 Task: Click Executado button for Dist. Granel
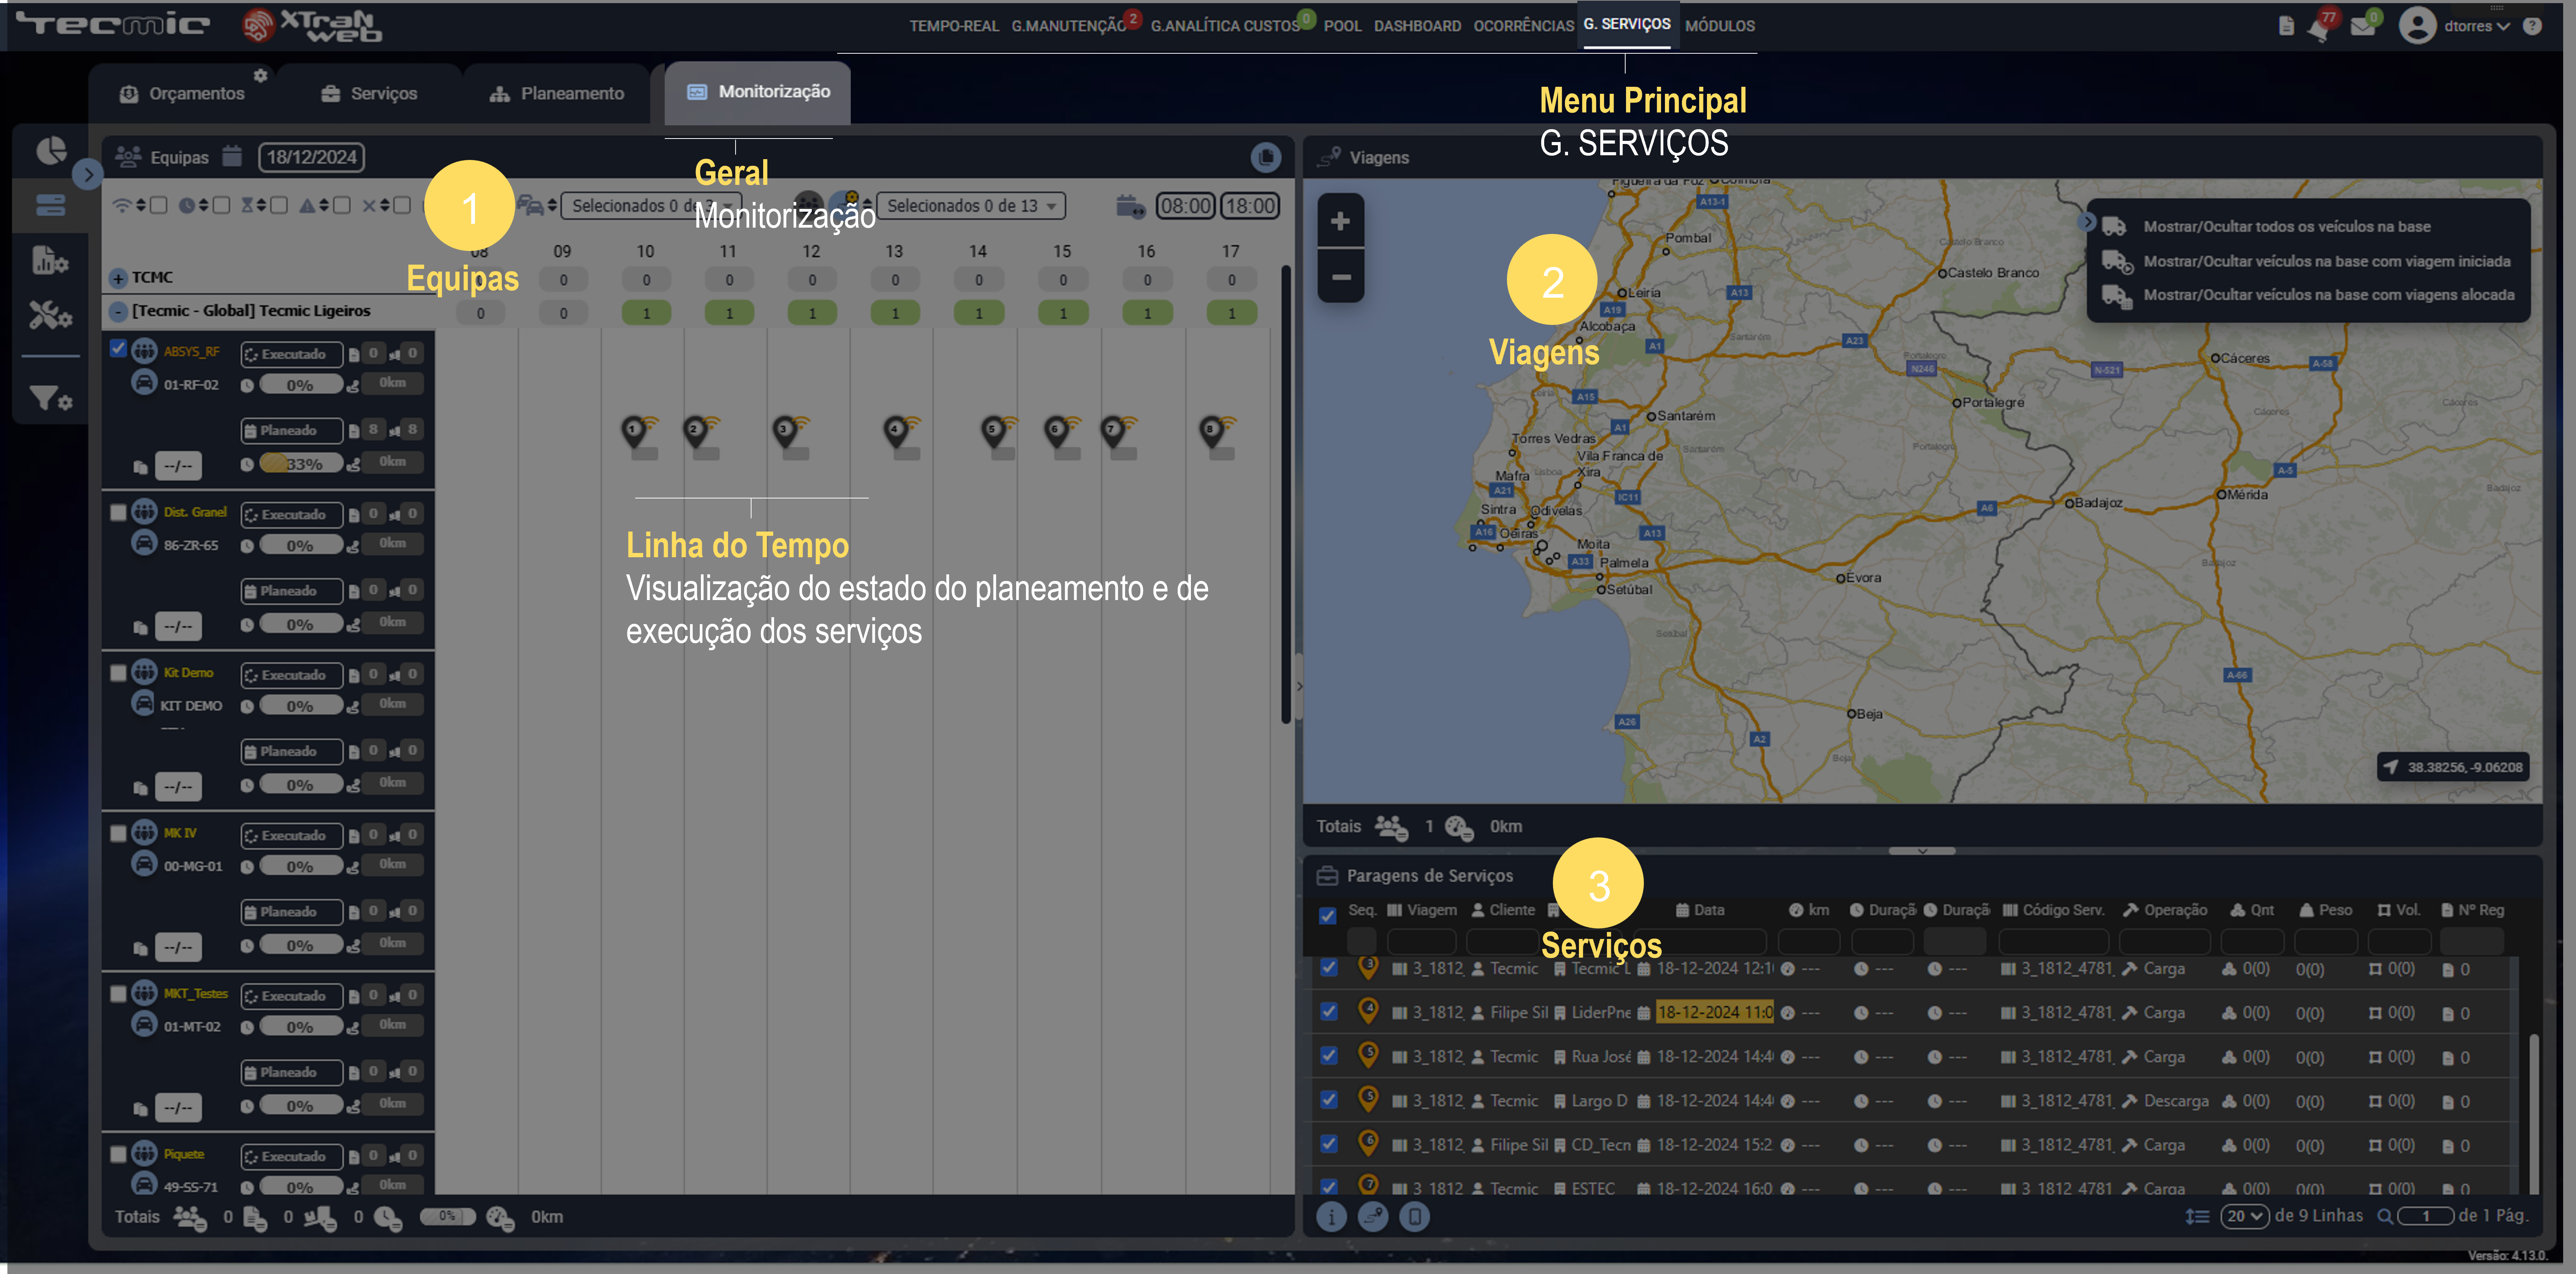click(292, 515)
